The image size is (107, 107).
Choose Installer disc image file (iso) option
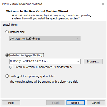click(x=7, y=55)
